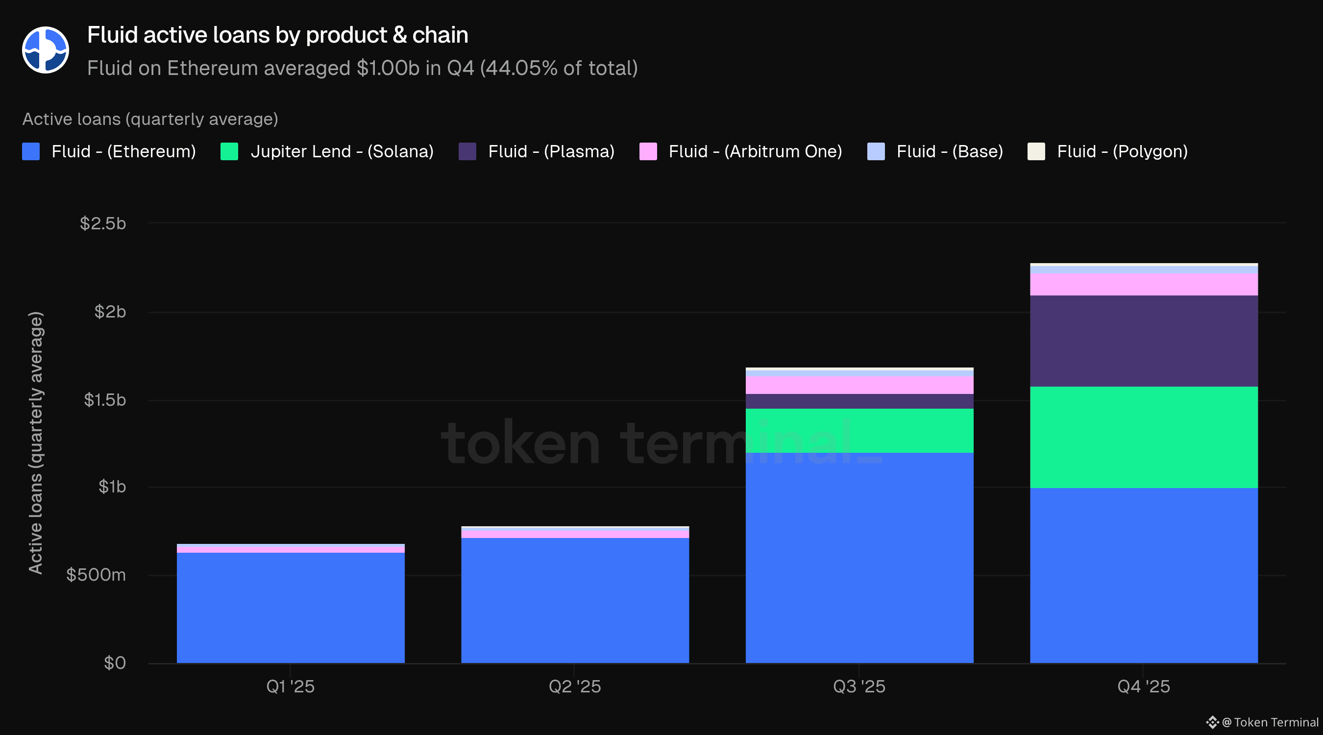Image resolution: width=1323 pixels, height=735 pixels.
Task: Click the Fluid logo icon
Action: pos(45,50)
